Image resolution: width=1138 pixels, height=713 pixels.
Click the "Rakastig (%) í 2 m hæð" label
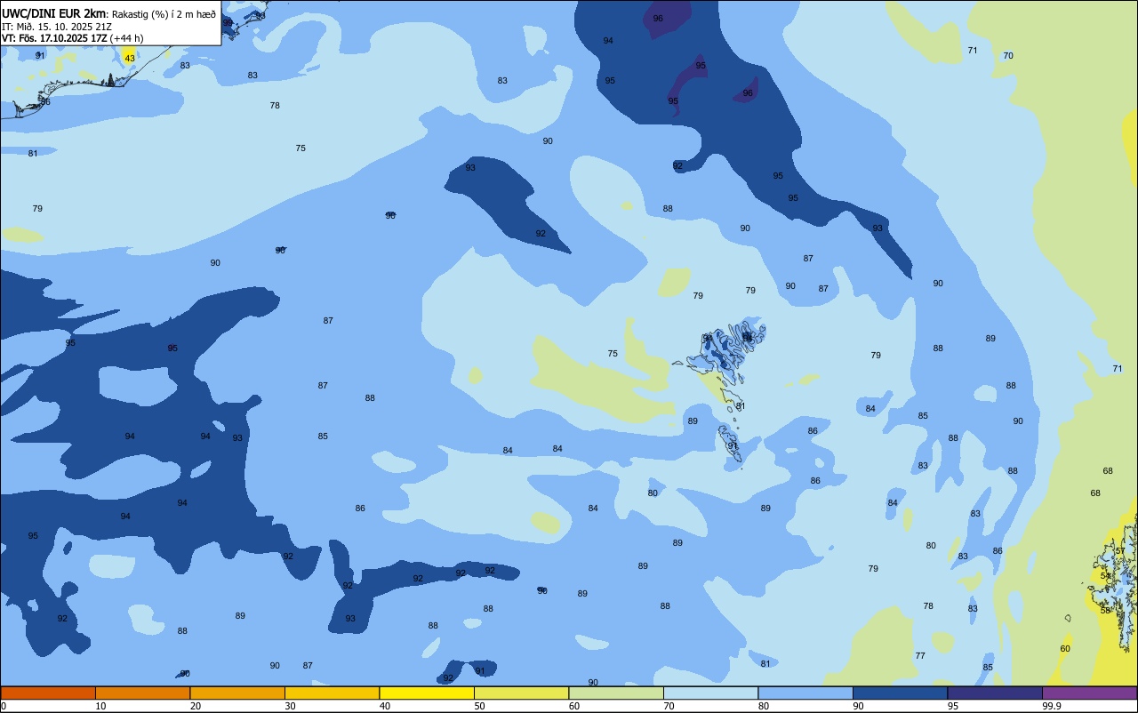[164, 13]
